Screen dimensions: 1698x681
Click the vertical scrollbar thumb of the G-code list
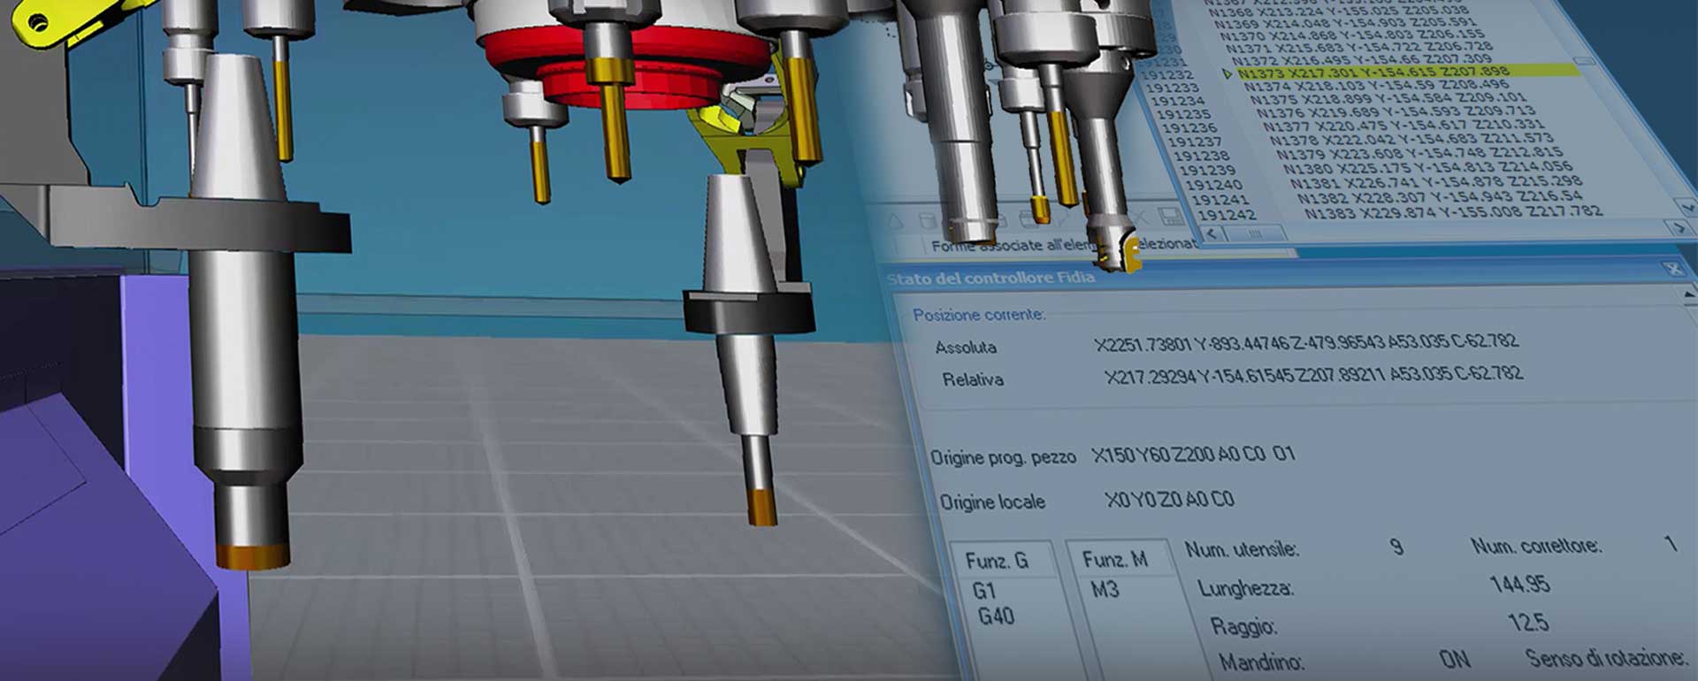[1584, 60]
